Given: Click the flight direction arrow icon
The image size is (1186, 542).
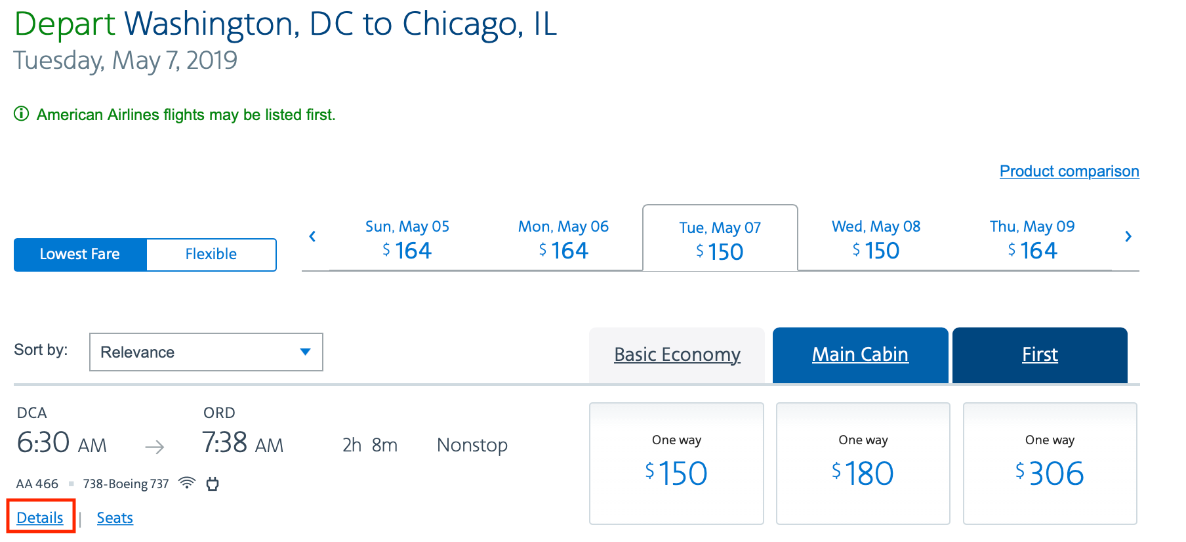Looking at the screenshot, I should 155,447.
